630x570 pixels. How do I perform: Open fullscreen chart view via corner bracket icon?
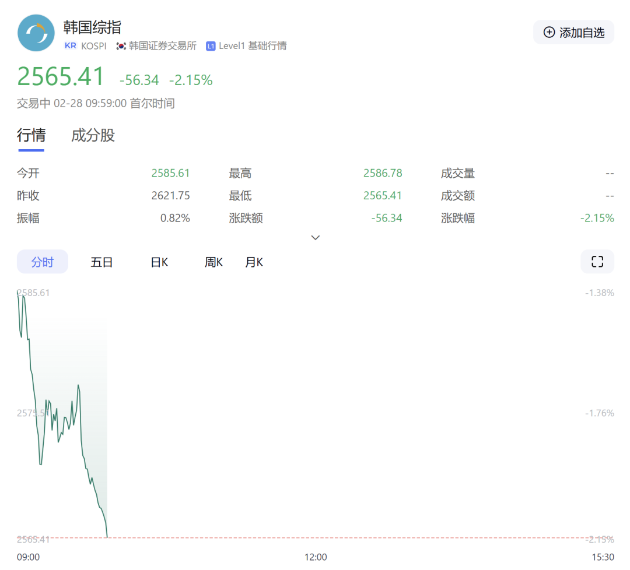[597, 262]
